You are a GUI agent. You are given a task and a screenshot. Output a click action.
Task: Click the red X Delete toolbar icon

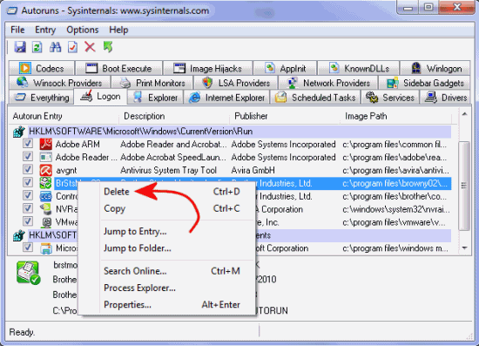pyautogui.click(x=90, y=47)
